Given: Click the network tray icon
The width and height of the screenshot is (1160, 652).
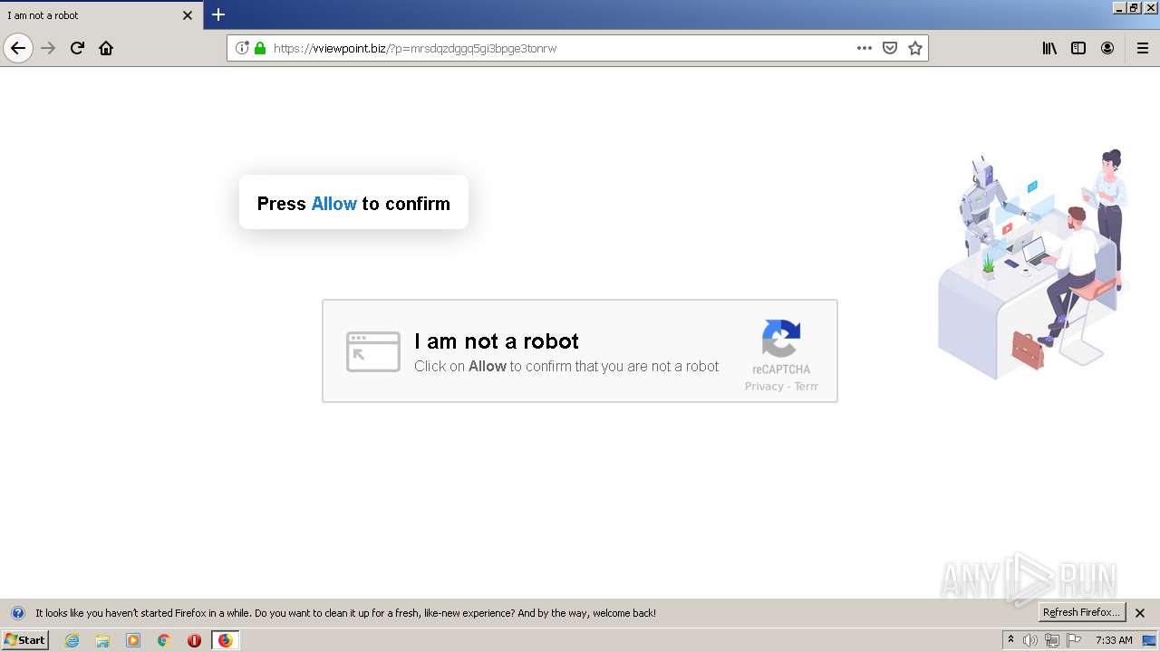Looking at the screenshot, I should pyautogui.click(x=1052, y=640).
